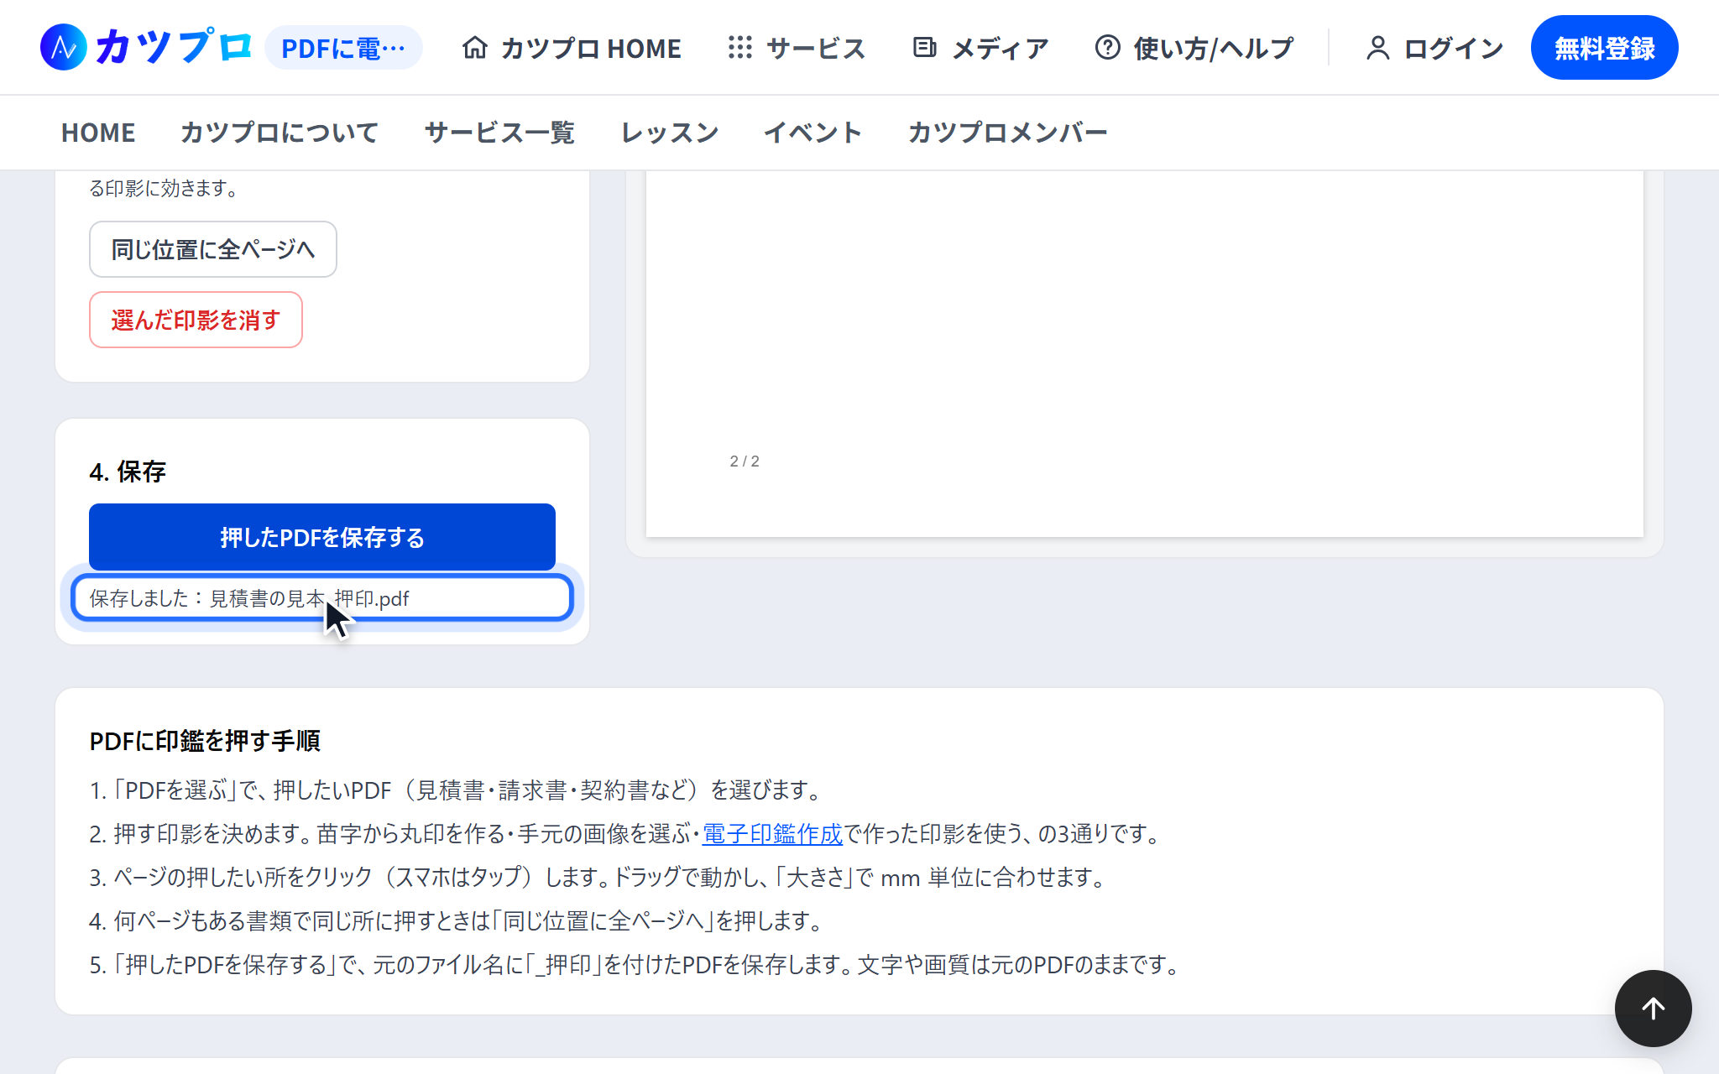The height and width of the screenshot is (1074, 1719).
Task: Click the 無料登録 button
Action: 1604,48
